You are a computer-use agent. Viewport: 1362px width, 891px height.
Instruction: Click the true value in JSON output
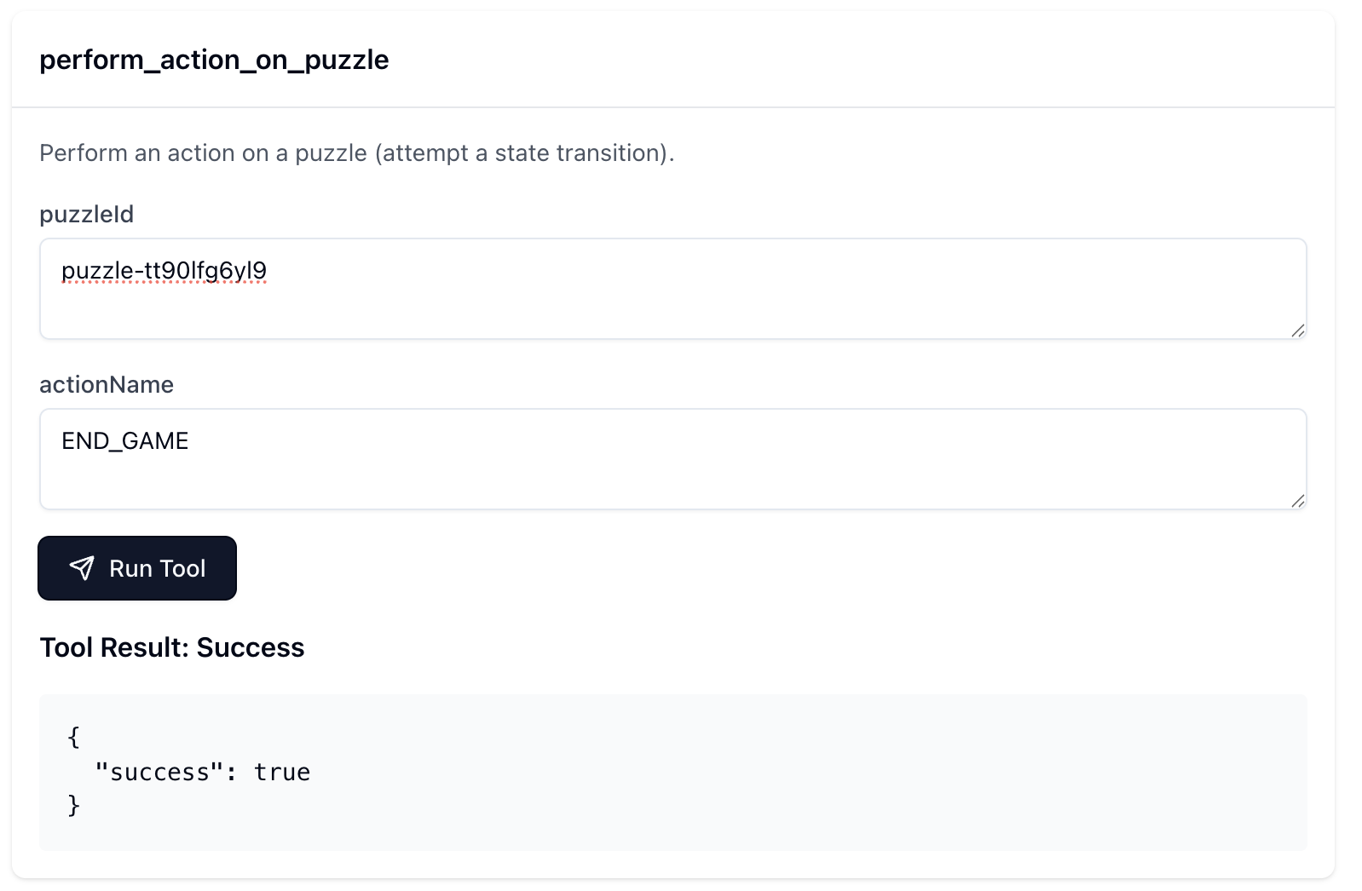point(282,772)
